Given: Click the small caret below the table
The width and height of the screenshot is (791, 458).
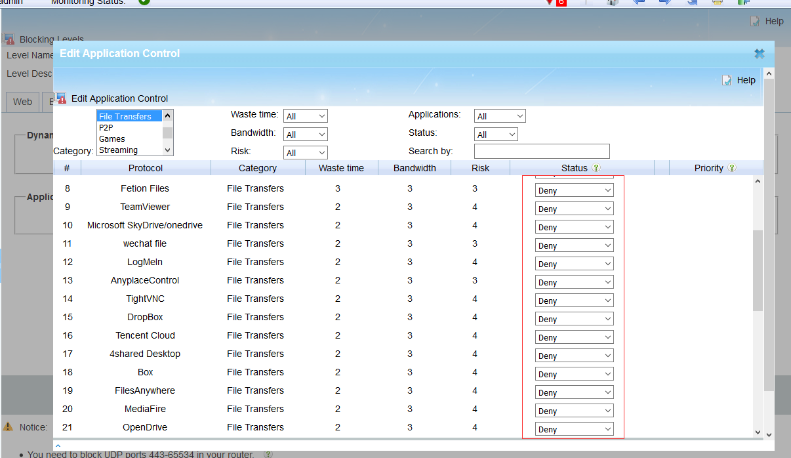Looking at the screenshot, I should [x=58, y=445].
